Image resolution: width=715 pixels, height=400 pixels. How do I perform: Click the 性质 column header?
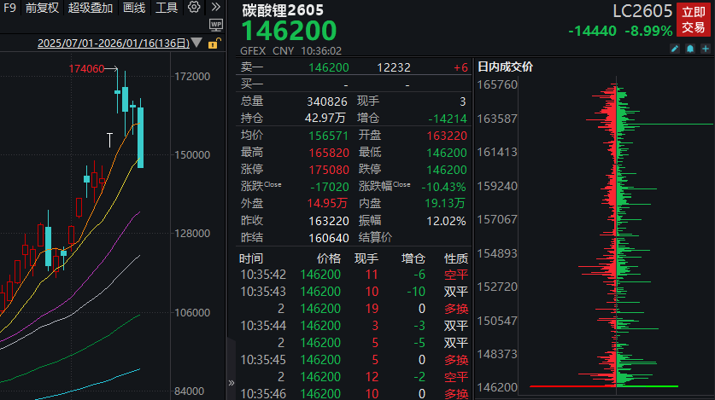tap(456, 258)
